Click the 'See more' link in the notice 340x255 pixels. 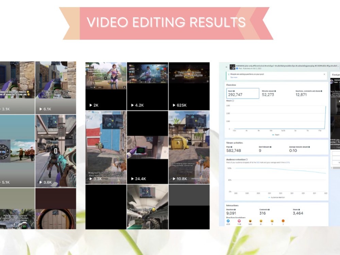click(234, 77)
